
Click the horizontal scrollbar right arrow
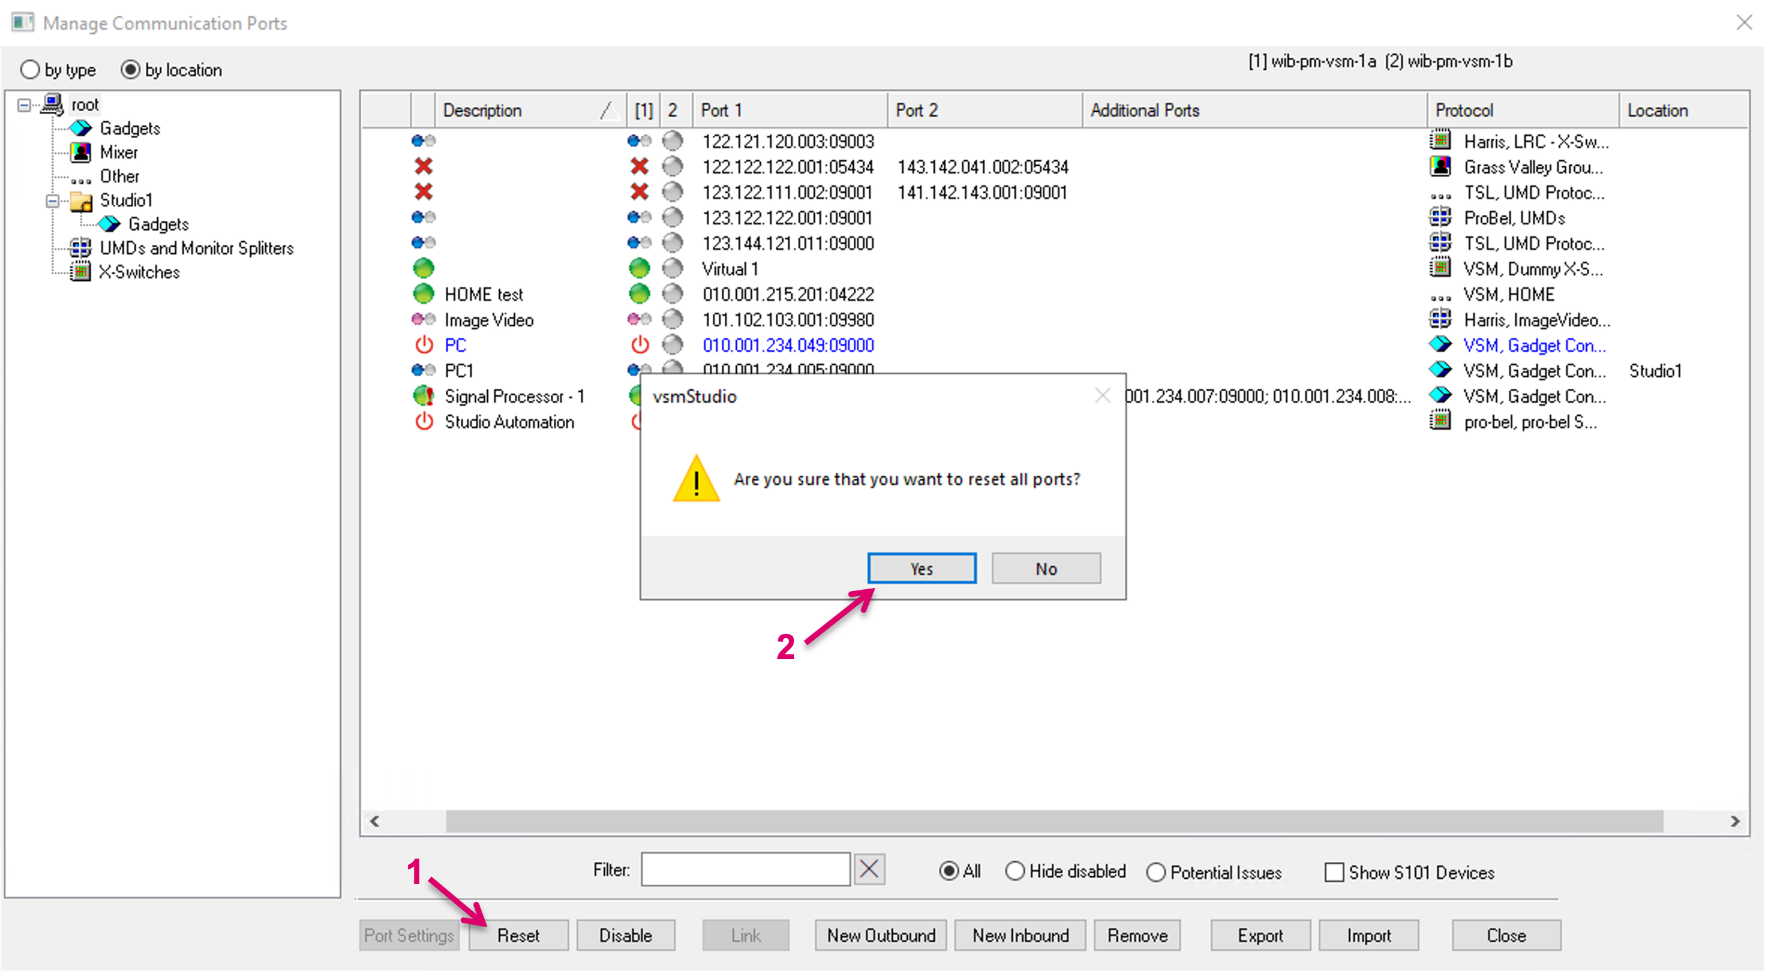pyautogui.click(x=1735, y=821)
